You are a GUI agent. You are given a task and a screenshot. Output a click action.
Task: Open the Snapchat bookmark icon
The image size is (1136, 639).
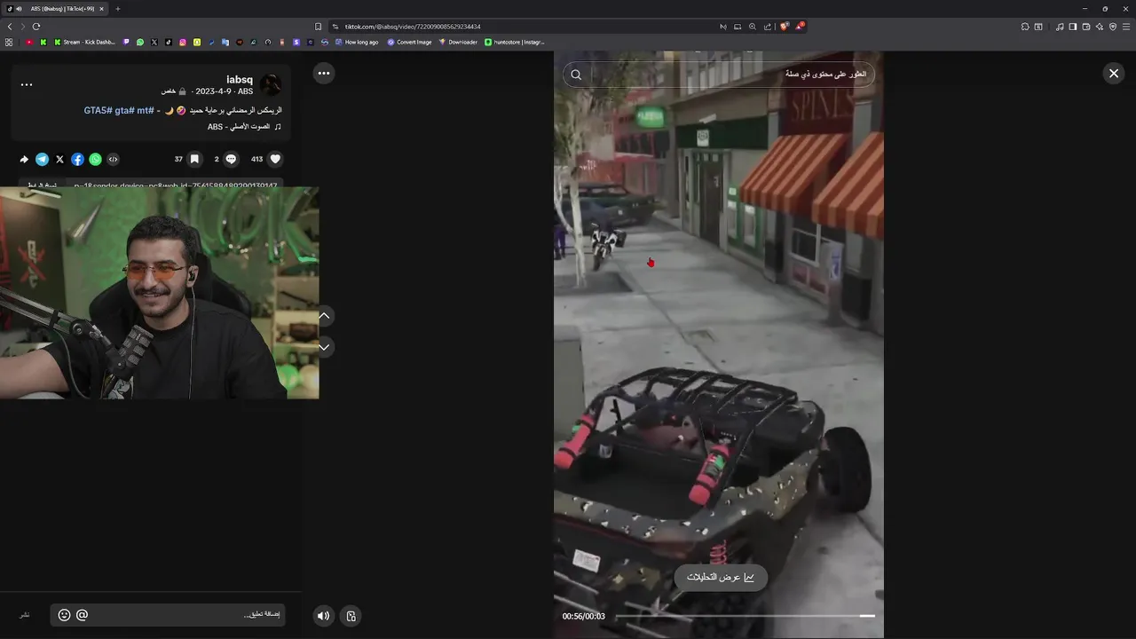(197, 42)
